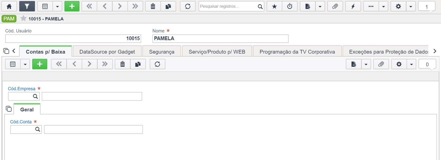Refresh using the top toolbar reload icon
Image resolution: width=441 pixels, height=160 pixels.
click(x=188, y=6)
